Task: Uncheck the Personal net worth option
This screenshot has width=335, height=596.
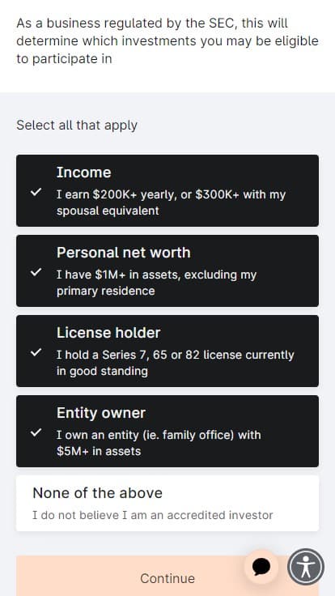Action: (167, 270)
